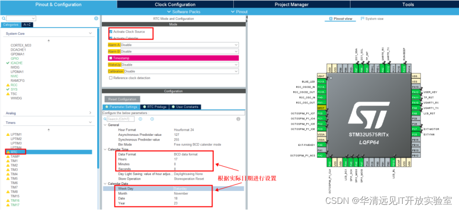Select the PB15 pin on chip
The width and height of the screenshot is (459, 210).
click(x=416, y=140)
